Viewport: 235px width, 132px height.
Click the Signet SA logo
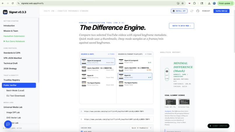[5, 12]
